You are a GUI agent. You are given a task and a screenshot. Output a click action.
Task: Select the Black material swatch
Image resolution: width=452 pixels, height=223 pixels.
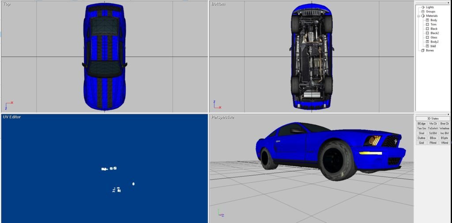coord(427,29)
